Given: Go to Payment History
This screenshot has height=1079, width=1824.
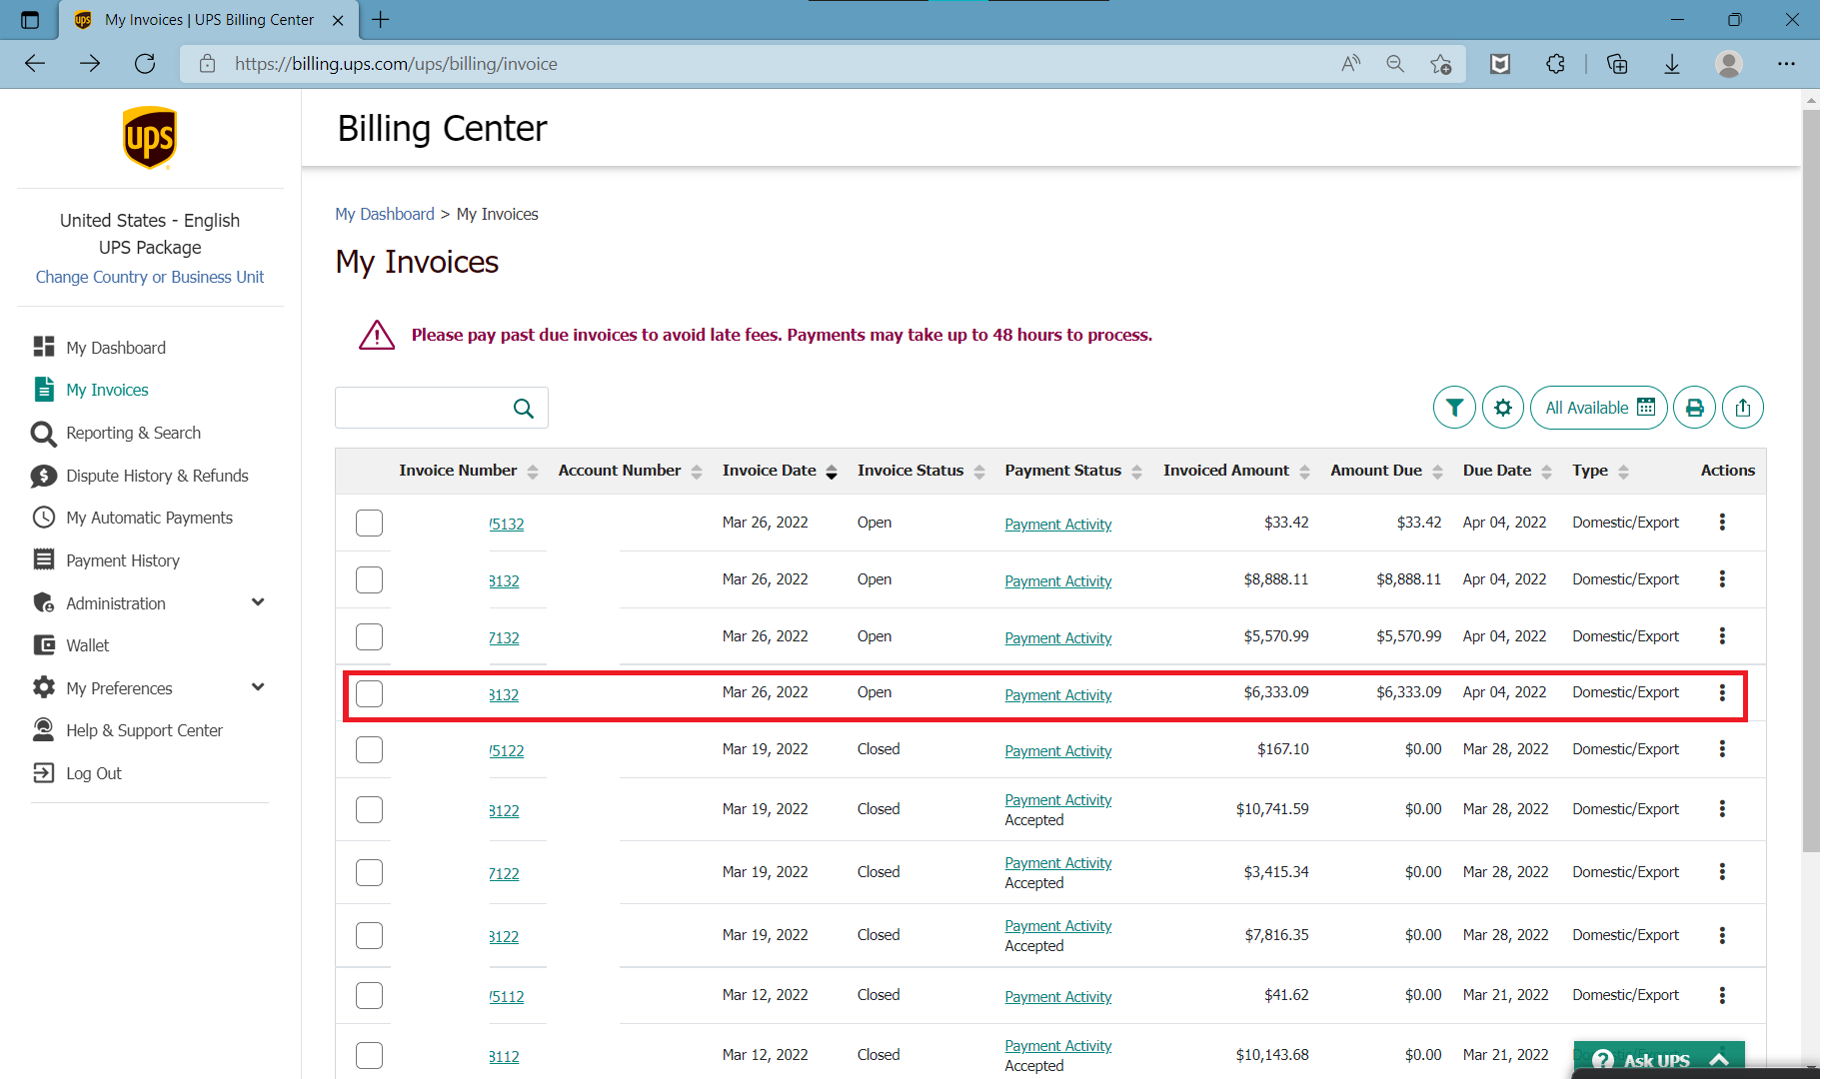Looking at the screenshot, I should pyautogui.click(x=123, y=560).
